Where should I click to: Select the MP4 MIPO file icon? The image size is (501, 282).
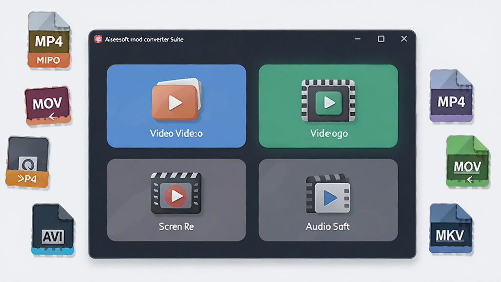point(49,40)
